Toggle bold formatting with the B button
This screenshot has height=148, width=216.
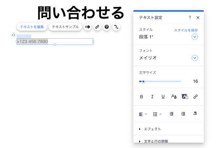tap(141, 97)
